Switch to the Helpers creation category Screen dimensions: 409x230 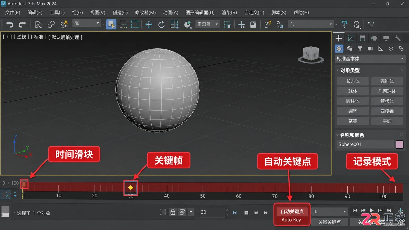pyautogui.click(x=380, y=49)
